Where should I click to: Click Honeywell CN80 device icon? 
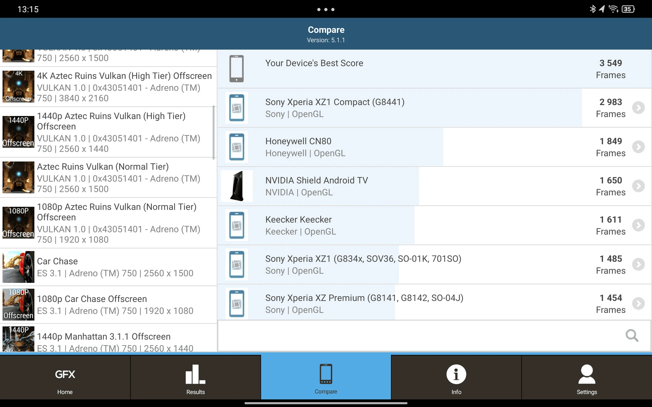[x=237, y=147]
